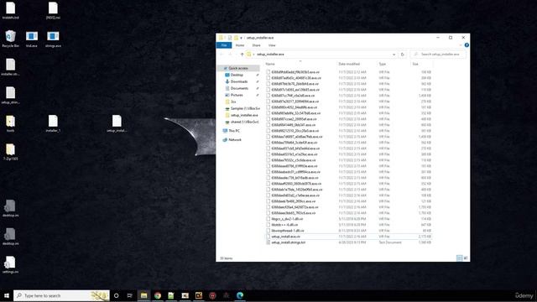
Task: Open Documents in the navigation pane
Action: pyautogui.click(x=239, y=88)
